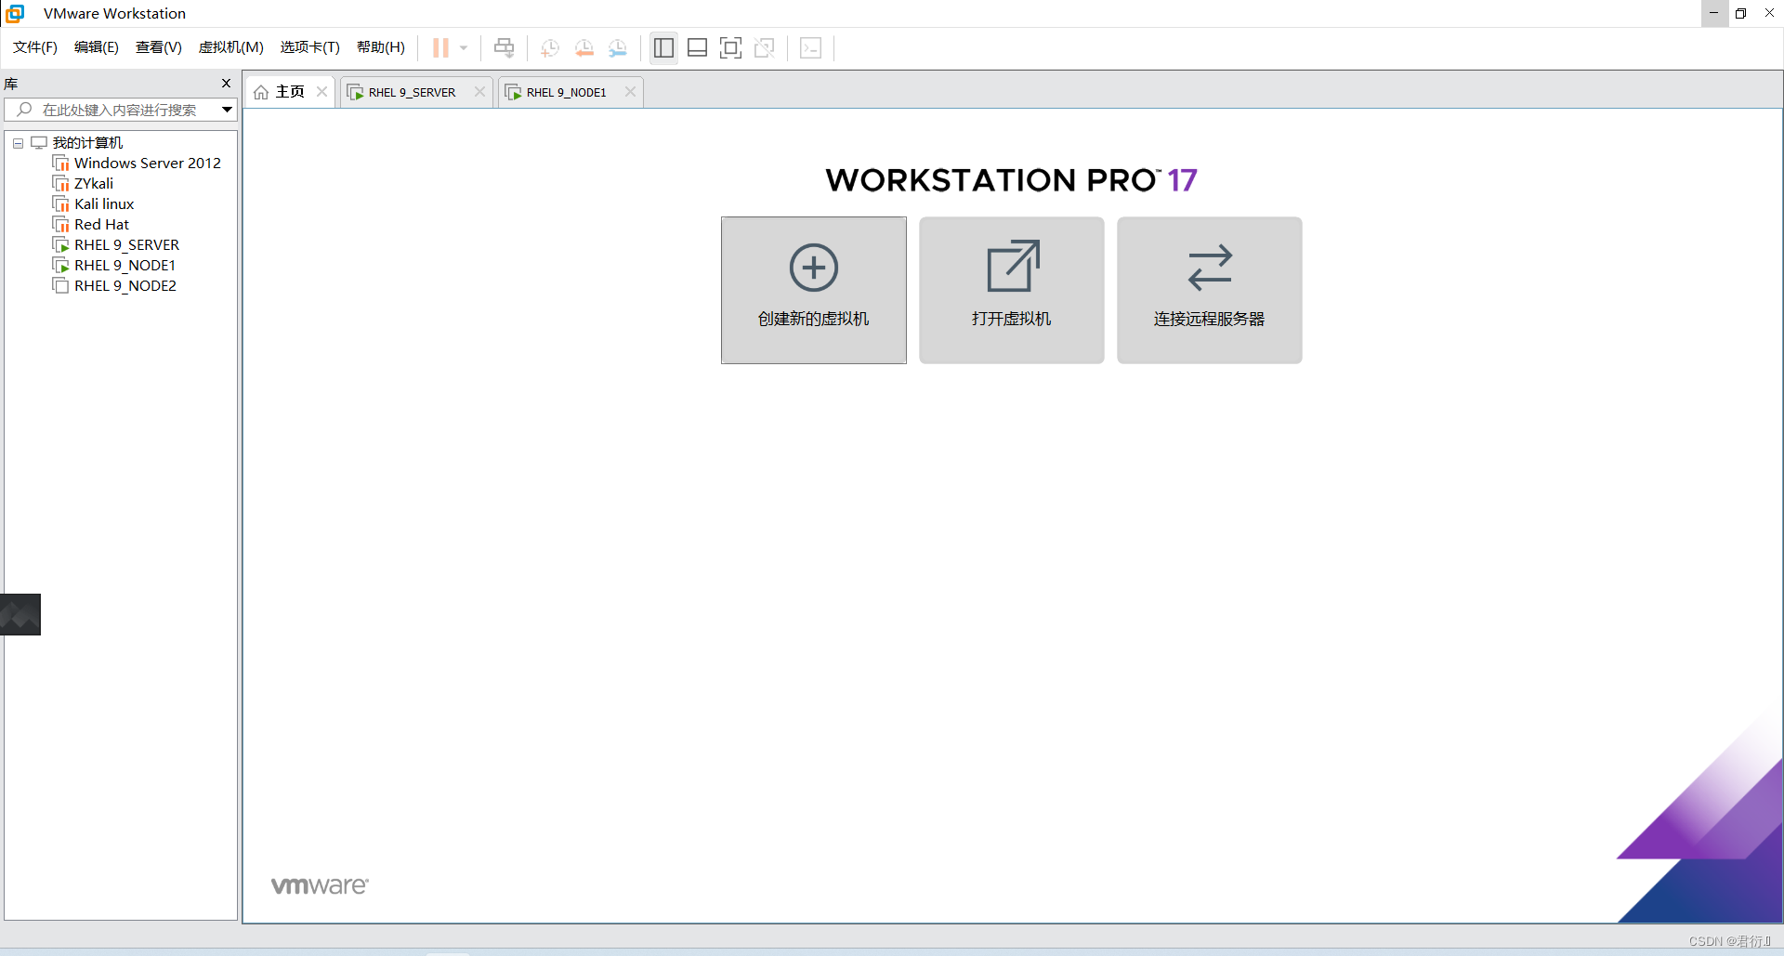The image size is (1784, 956).
Task: Select 我的计算机 in the library tree
Action: [x=87, y=143]
